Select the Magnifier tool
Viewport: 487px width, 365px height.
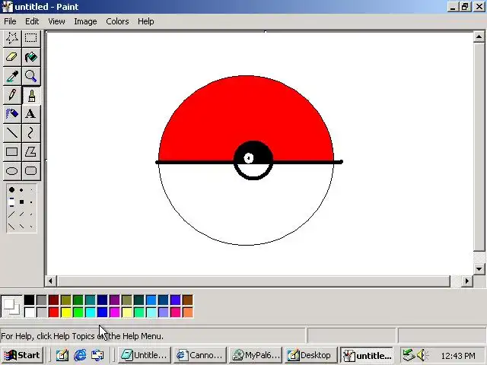(x=30, y=76)
